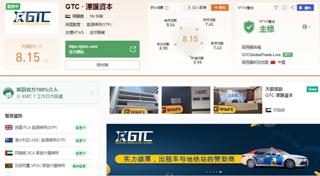Image resolution: width=320 pixels, height=176 pixels.
Task: Click the 直通牌照(STP) tag under the title
Action: pyautogui.click(x=99, y=25)
